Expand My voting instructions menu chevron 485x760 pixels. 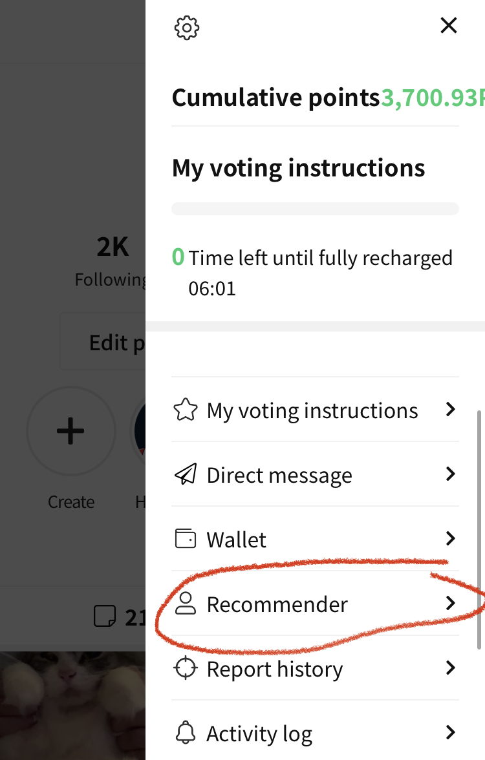[451, 410]
